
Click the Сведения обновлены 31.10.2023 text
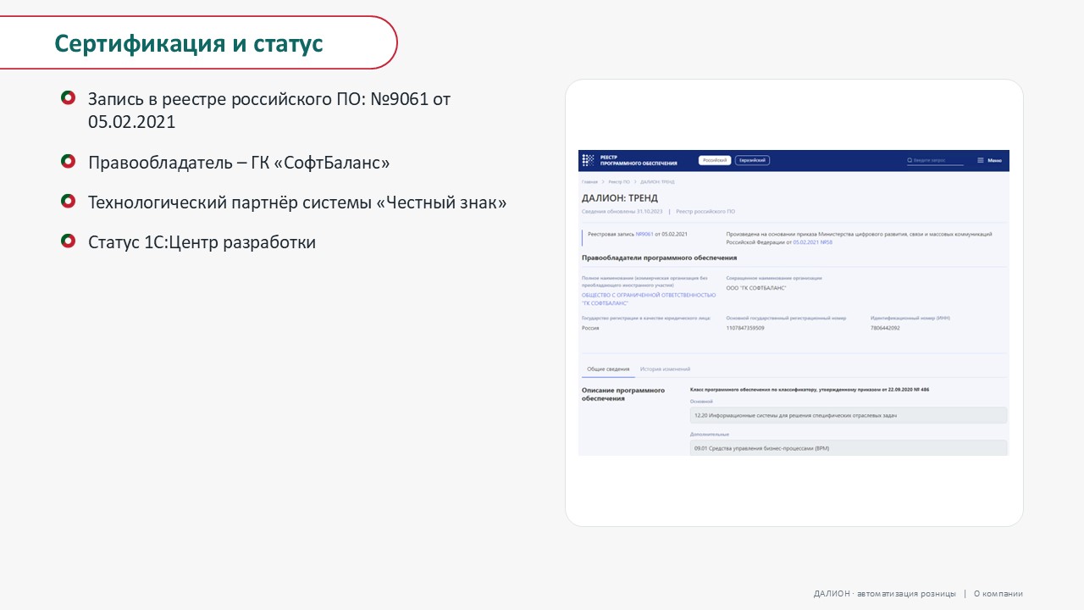(x=622, y=211)
